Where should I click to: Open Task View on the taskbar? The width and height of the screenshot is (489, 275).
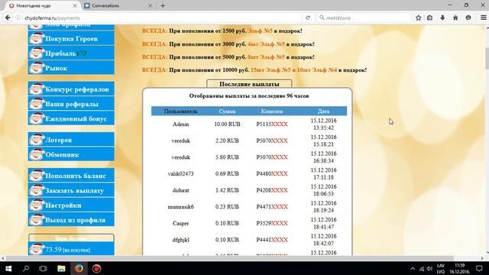(x=43, y=268)
